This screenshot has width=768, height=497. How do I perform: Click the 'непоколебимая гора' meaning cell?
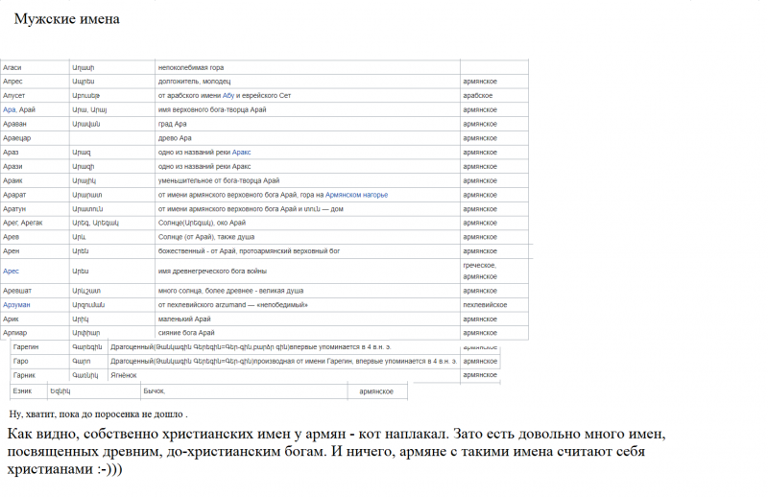pyautogui.click(x=307, y=67)
